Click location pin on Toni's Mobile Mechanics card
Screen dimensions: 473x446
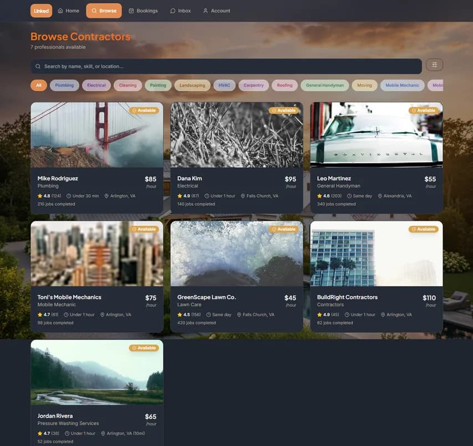[102, 315]
